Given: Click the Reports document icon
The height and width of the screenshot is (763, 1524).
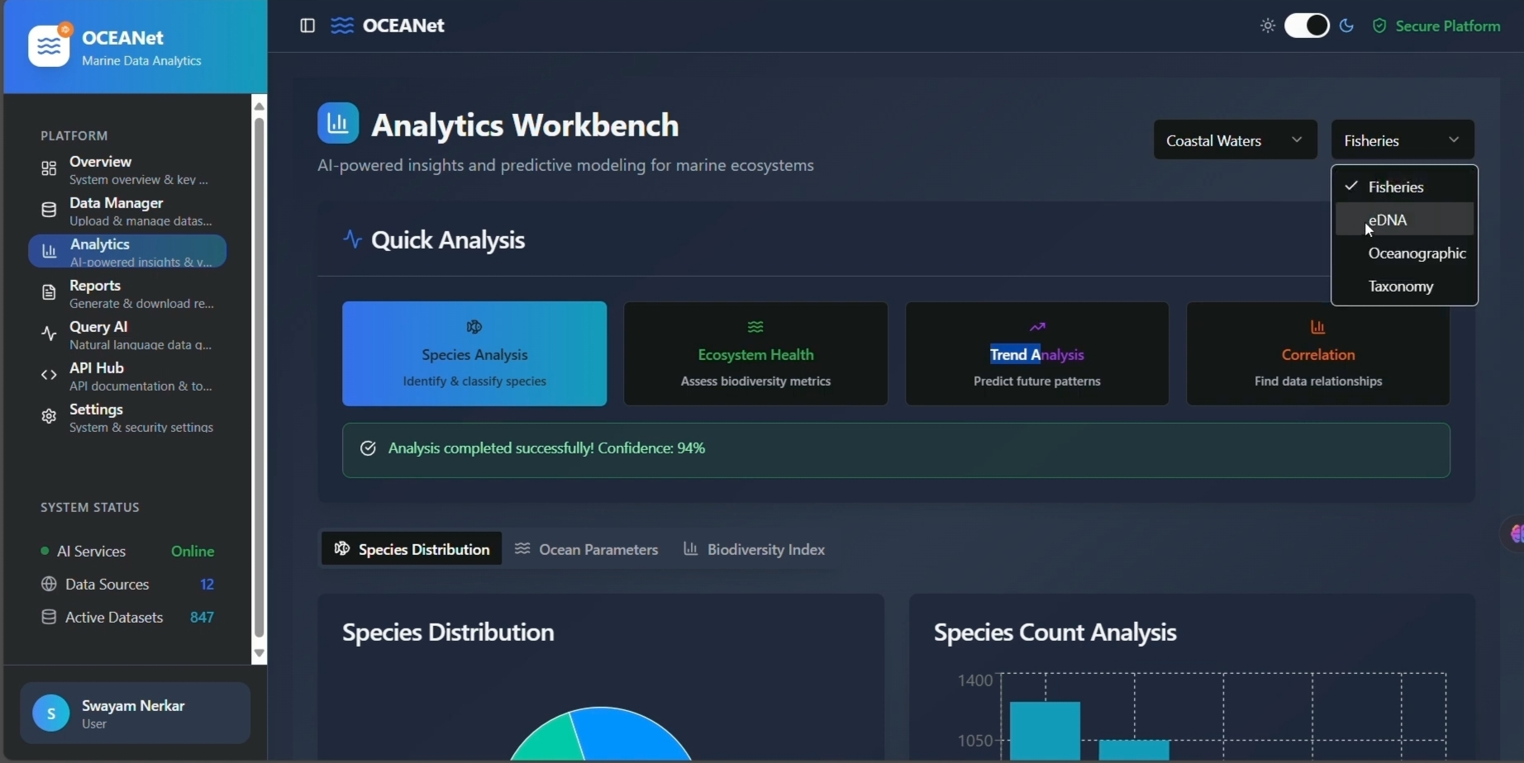Looking at the screenshot, I should 49,292.
